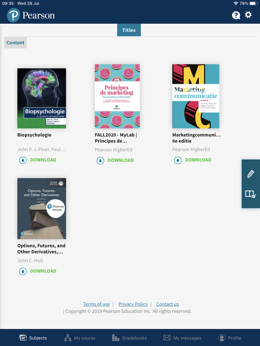Viewport: 260px width, 346px height.
Task: Open Gradebooks in bottom navigation
Action: 129,338
